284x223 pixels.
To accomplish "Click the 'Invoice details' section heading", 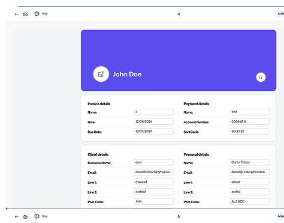I will (99, 104).
